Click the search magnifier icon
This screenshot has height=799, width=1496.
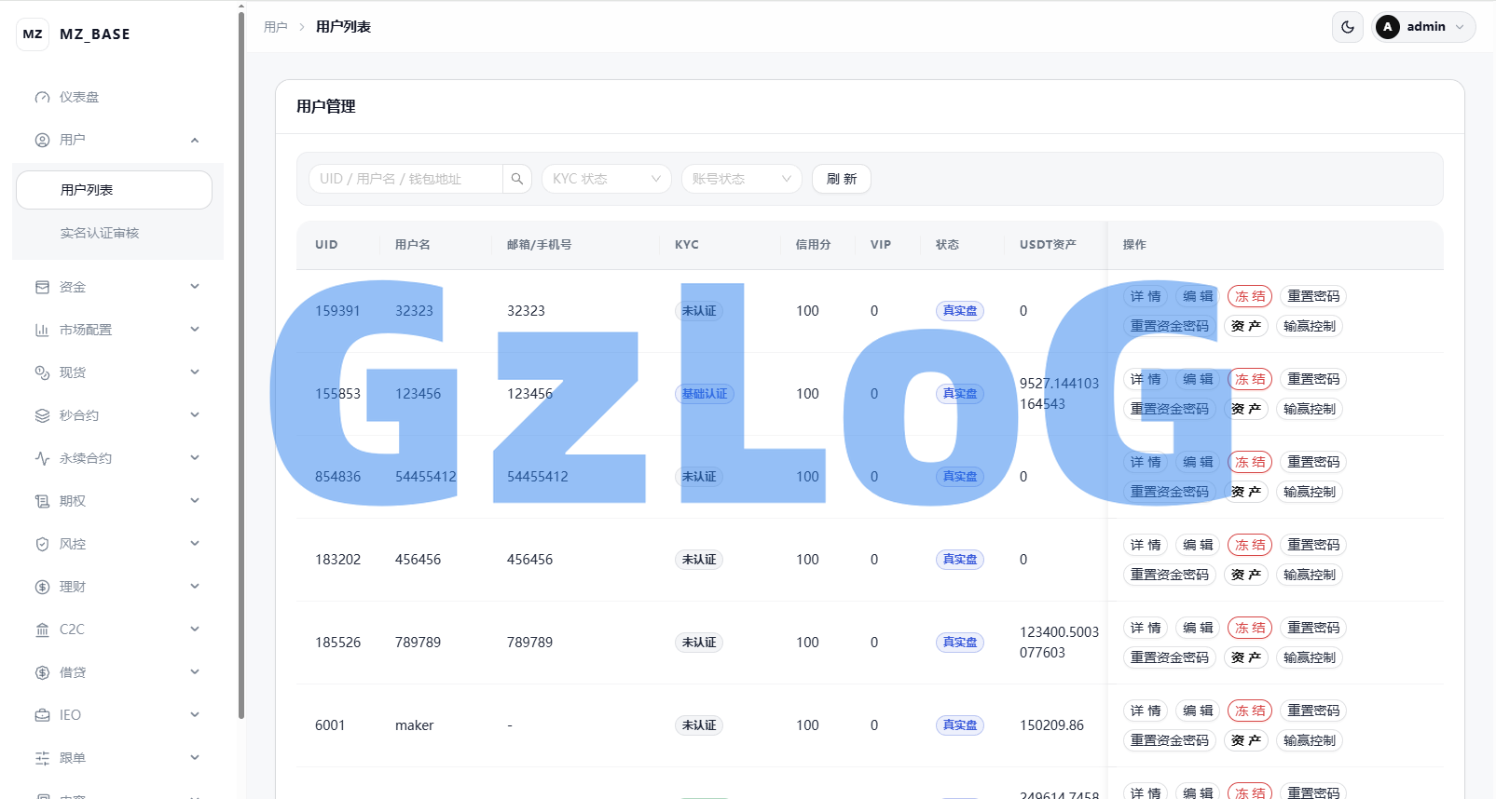tap(517, 179)
